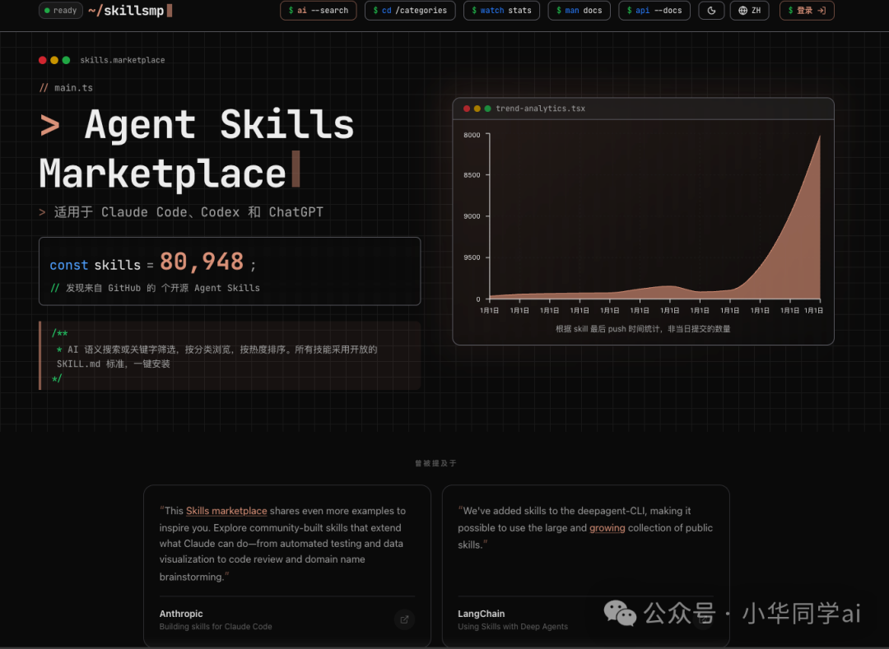Click the arrow icon beside 登录
Viewport: 889px width, 649px height.
pos(821,11)
